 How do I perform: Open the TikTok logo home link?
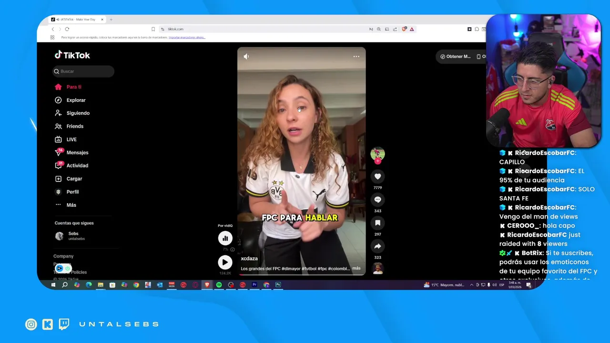click(x=72, y=55)
